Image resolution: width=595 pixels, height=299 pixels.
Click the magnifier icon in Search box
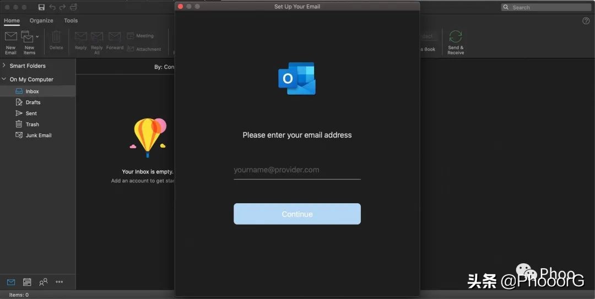tap(506, 7)
